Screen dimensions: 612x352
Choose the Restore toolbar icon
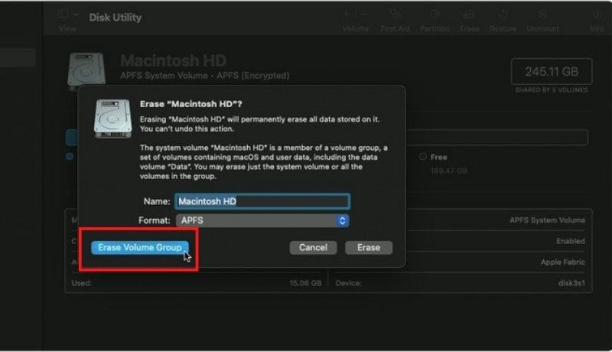(503, 15)
